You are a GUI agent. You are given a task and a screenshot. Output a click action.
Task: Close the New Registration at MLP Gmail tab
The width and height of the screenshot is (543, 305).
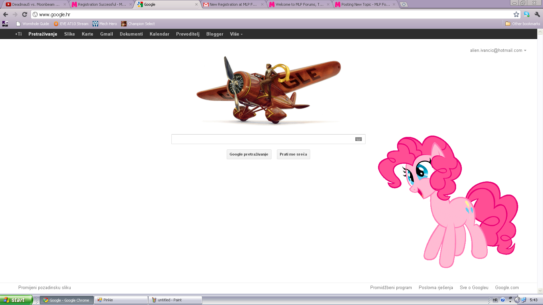(262, 4)
